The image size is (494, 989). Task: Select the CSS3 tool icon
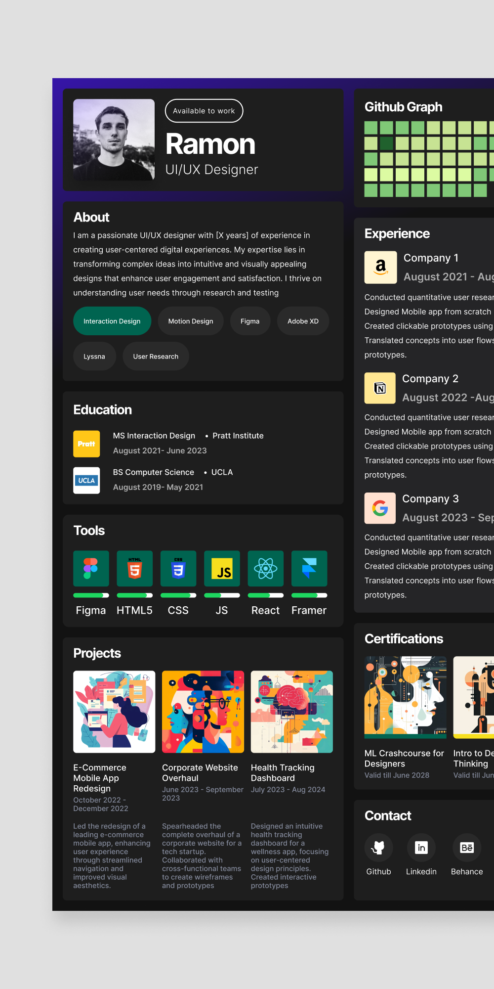(178, 569)
